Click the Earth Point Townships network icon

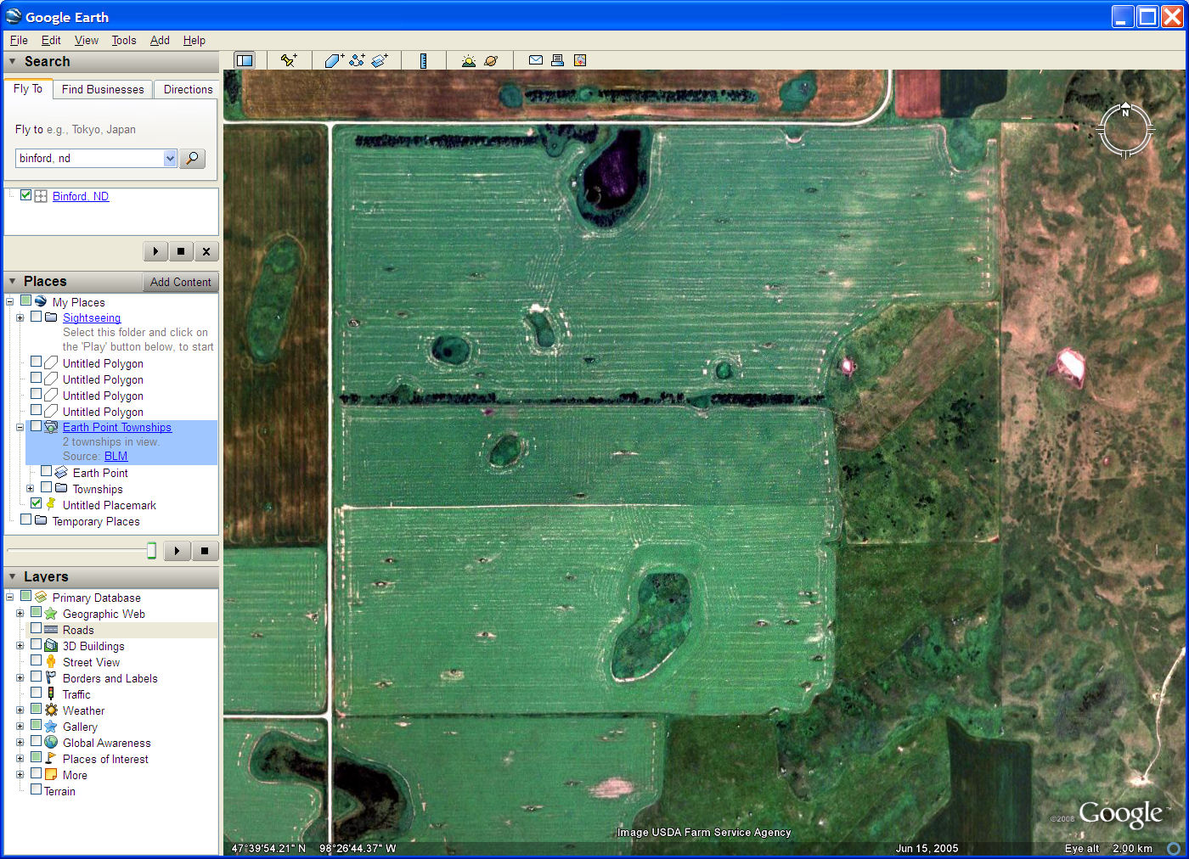point(51,427)
